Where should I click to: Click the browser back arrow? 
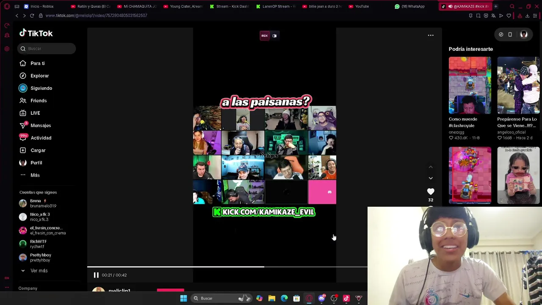[x=17, y=16]
